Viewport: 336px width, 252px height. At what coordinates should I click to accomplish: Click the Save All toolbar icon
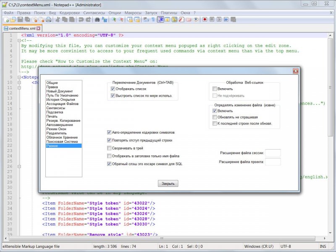pos(27,20)
